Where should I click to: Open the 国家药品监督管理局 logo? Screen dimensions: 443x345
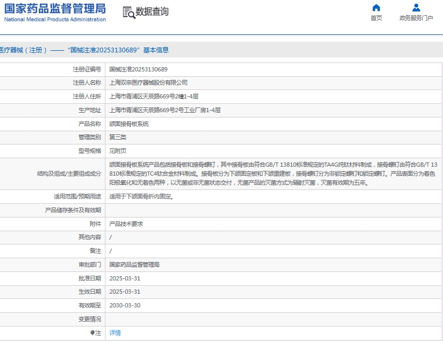tap(55, 12)
